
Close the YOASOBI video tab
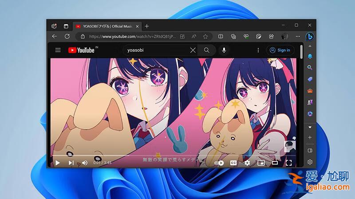(137, 27)
